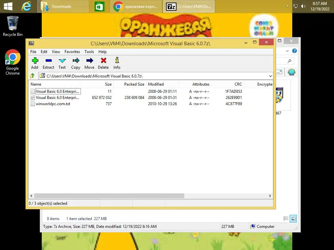Click the Add toolbar icon in 7-Zip

[35, 63]
